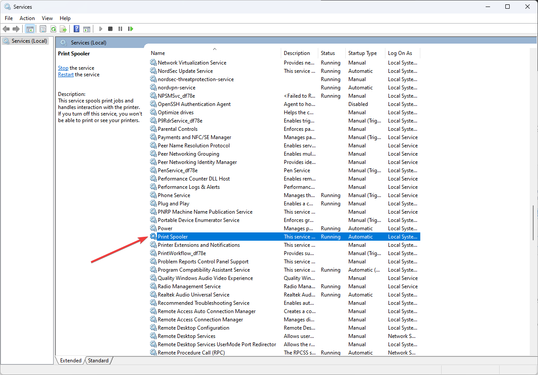This screenshot has height=375, width=538.
Task: Toggle the Show/Hide Console Tree icon
Action: 30,29
